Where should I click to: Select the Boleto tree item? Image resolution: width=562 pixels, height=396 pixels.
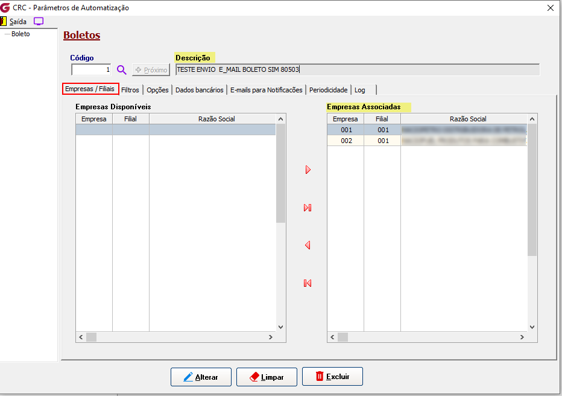pos(21,34)
